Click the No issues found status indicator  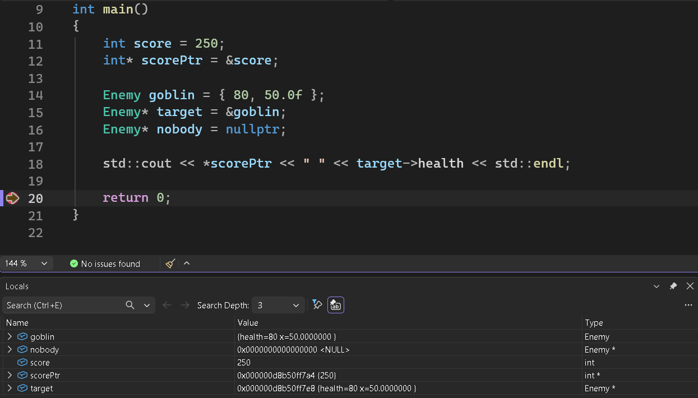105,263
